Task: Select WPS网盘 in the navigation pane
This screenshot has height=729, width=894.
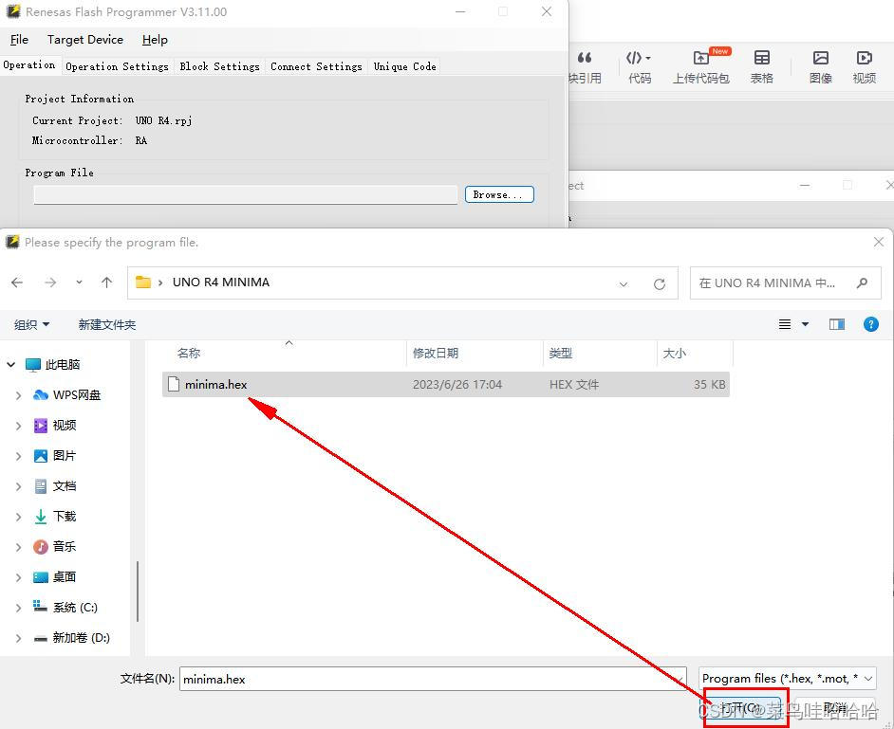Action: click(x=77, y=394)
